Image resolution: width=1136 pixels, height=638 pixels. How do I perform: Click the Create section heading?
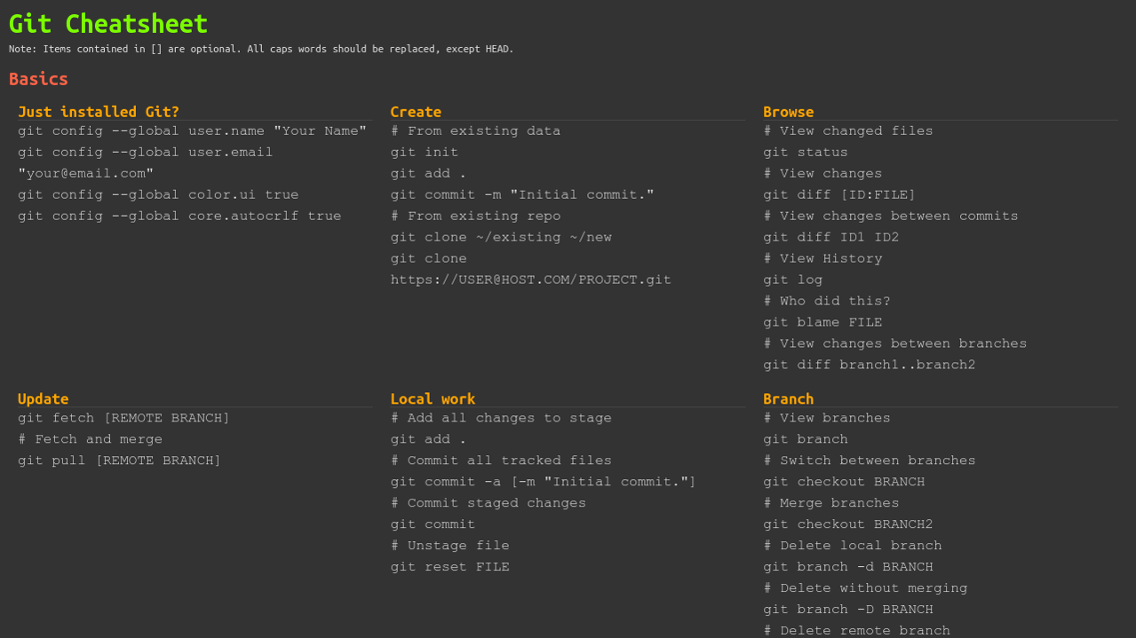[x=416, y=112]
